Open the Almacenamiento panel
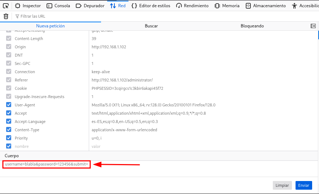The height and width of the screenshot is (194, 319). click(x=266, y=6)
